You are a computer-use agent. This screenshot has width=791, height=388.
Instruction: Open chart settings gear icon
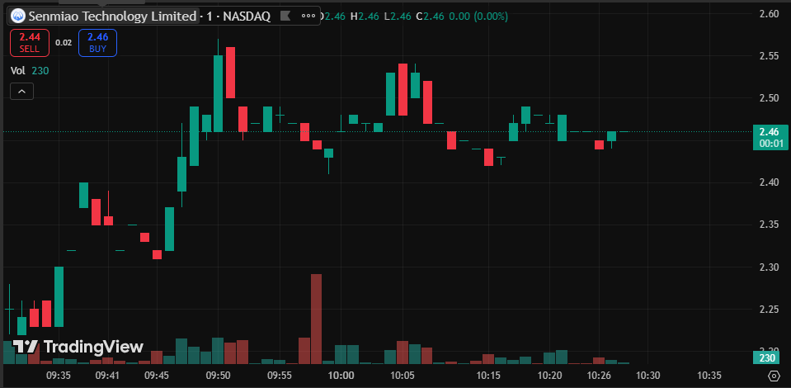pyautogui.click(x=774, y=376)
